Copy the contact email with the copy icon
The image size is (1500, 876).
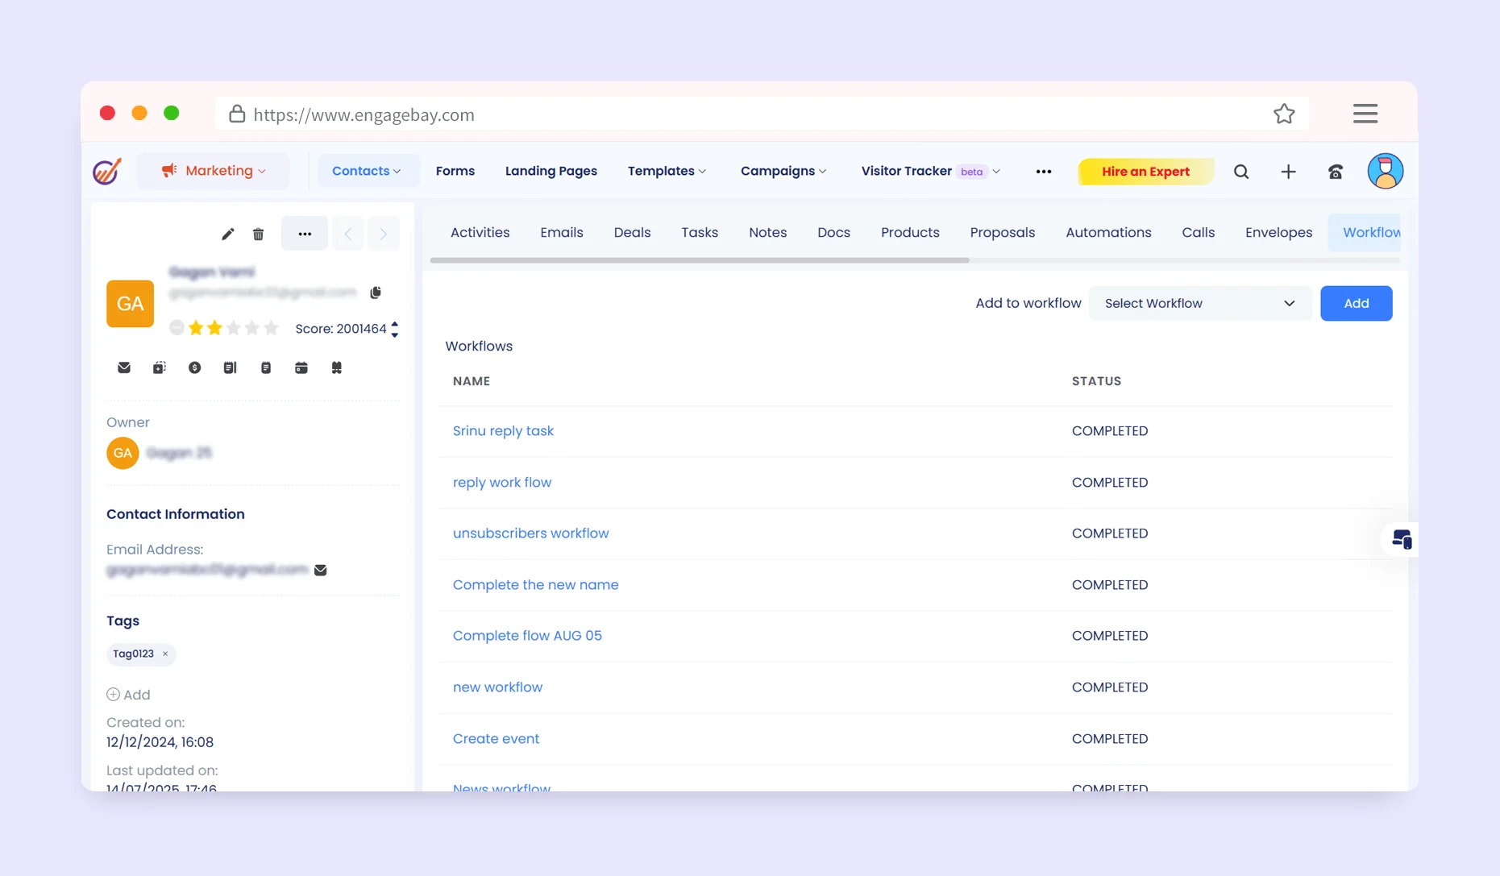point(376,293)
